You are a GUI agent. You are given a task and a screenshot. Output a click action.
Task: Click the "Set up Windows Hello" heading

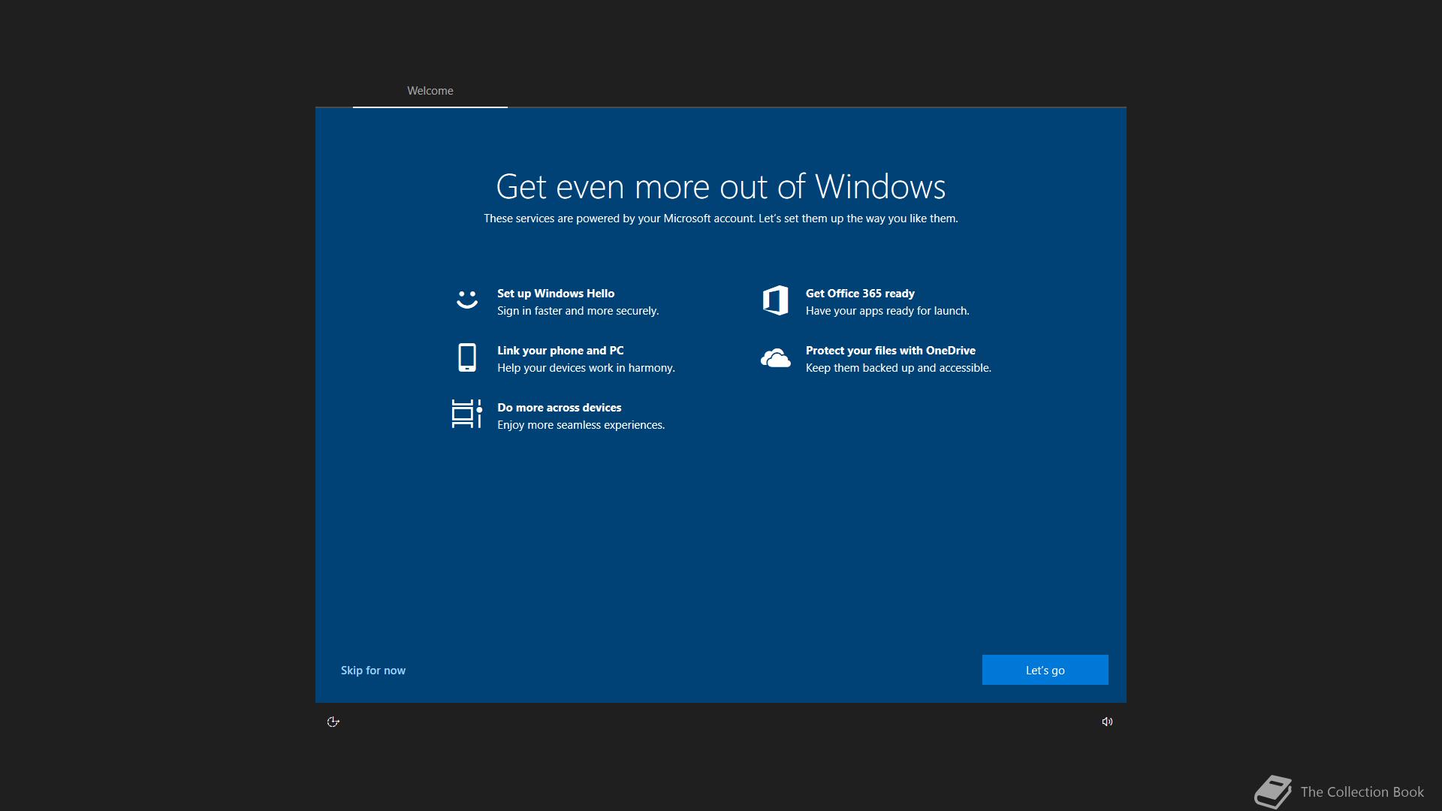(556, 294)
